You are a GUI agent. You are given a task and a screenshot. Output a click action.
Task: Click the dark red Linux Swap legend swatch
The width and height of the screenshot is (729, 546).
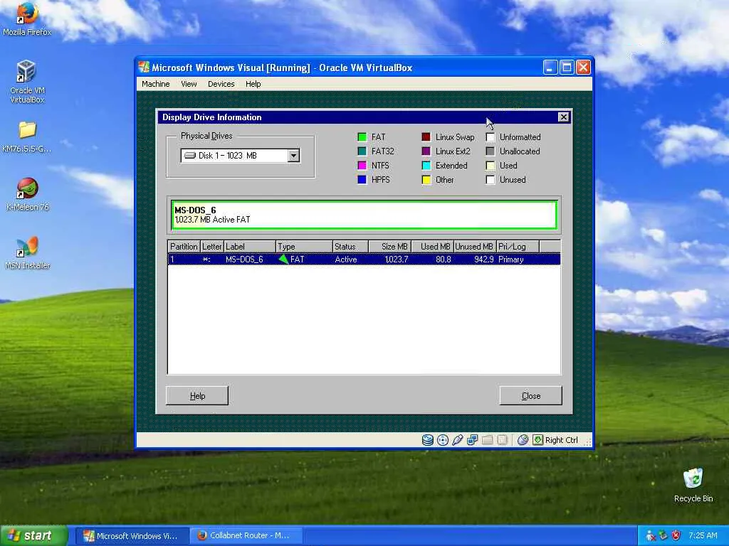(x=426, y=137)
